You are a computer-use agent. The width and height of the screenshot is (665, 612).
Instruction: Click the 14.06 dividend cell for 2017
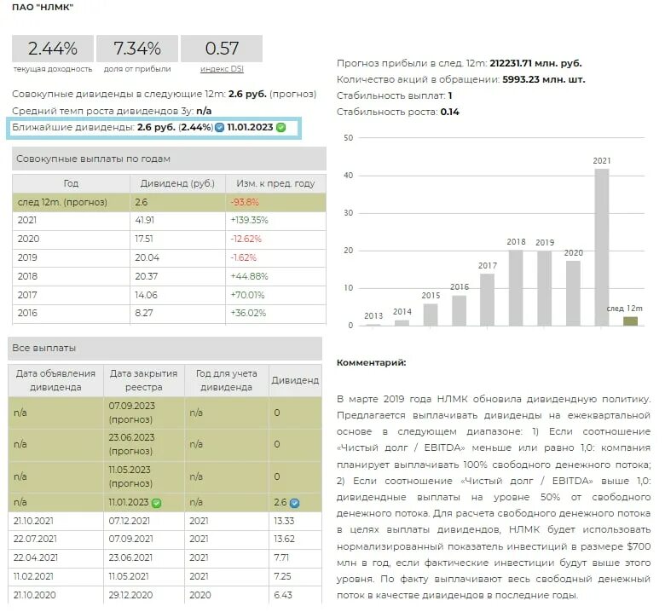[146, 295]
